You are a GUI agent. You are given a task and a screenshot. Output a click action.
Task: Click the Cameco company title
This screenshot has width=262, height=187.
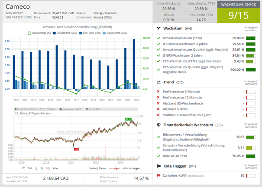(x=18, y=6)
